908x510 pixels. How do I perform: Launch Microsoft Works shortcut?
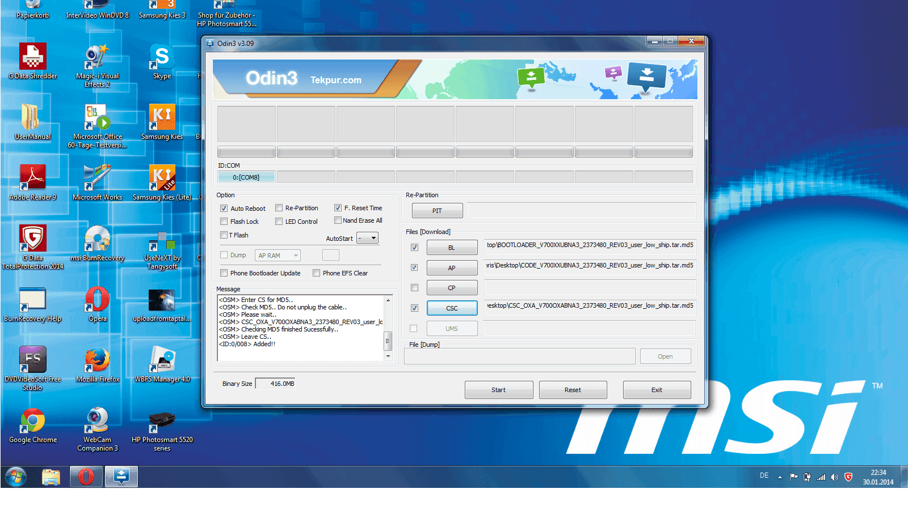click(x=98, y=182)
